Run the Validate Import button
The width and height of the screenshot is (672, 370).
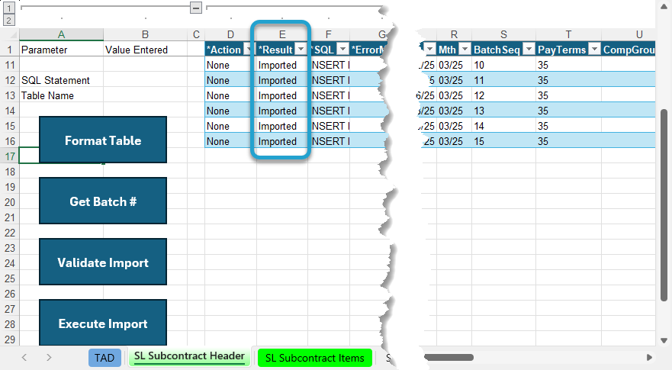(x=103, y=262)
